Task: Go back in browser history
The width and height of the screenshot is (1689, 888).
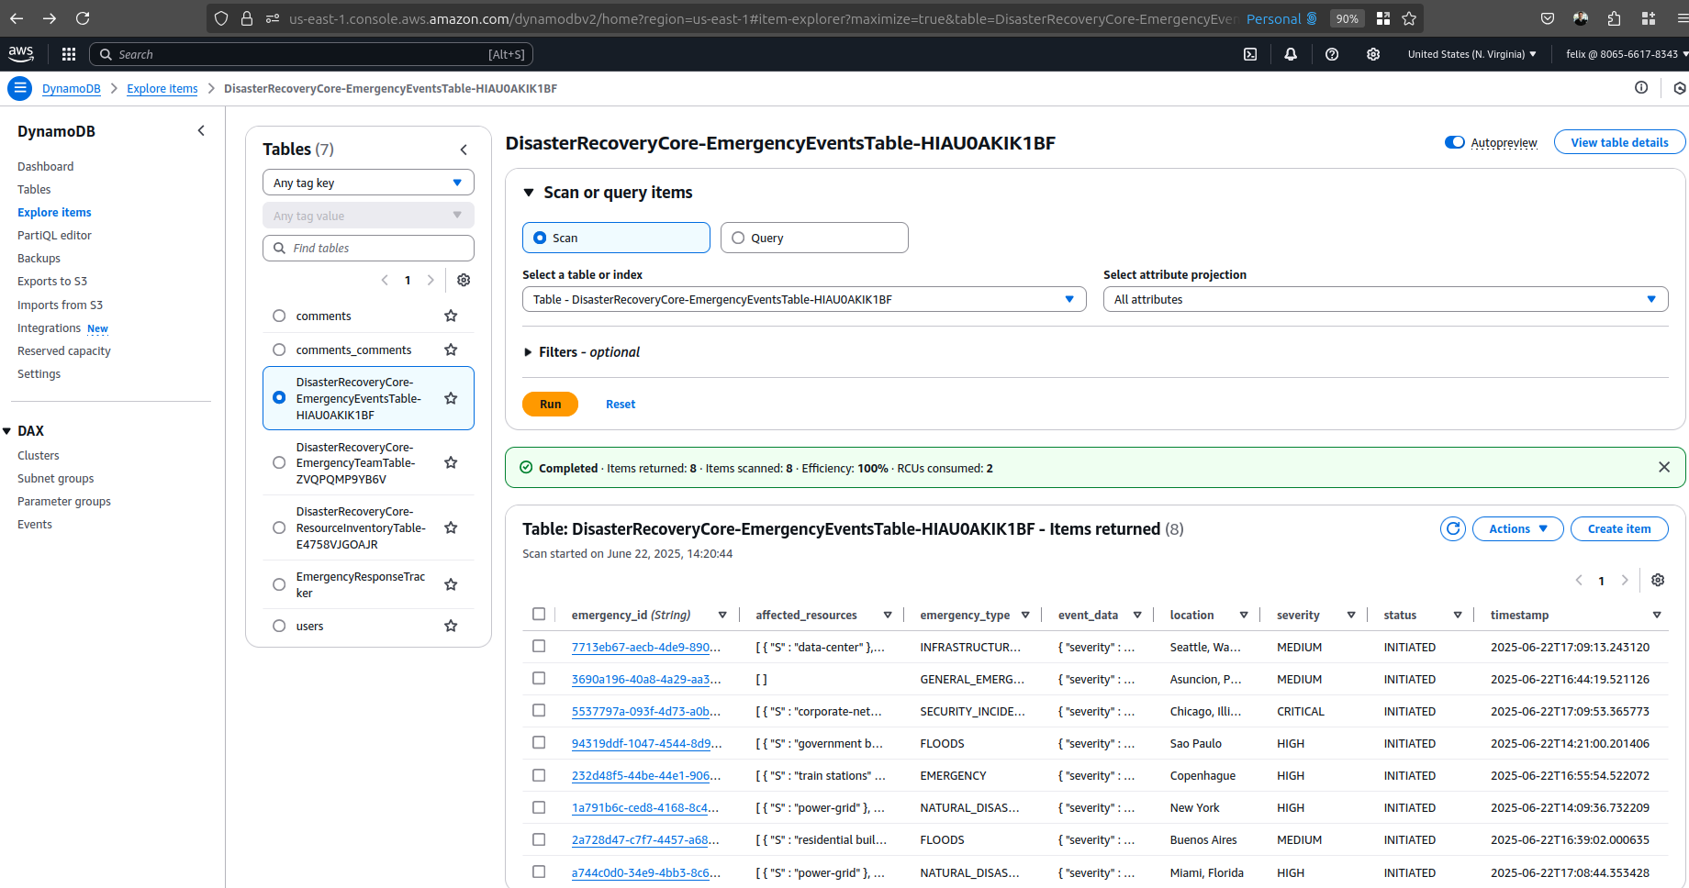Action: [x=17, y=18]
